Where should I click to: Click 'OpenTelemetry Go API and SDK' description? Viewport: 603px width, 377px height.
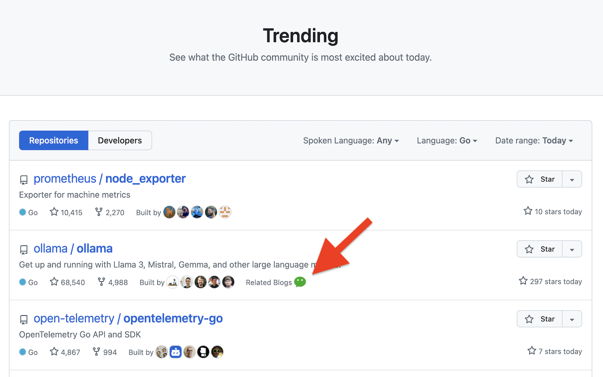click(80, 335)
